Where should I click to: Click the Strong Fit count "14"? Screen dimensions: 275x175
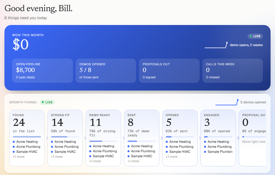[x=57, y=122]
